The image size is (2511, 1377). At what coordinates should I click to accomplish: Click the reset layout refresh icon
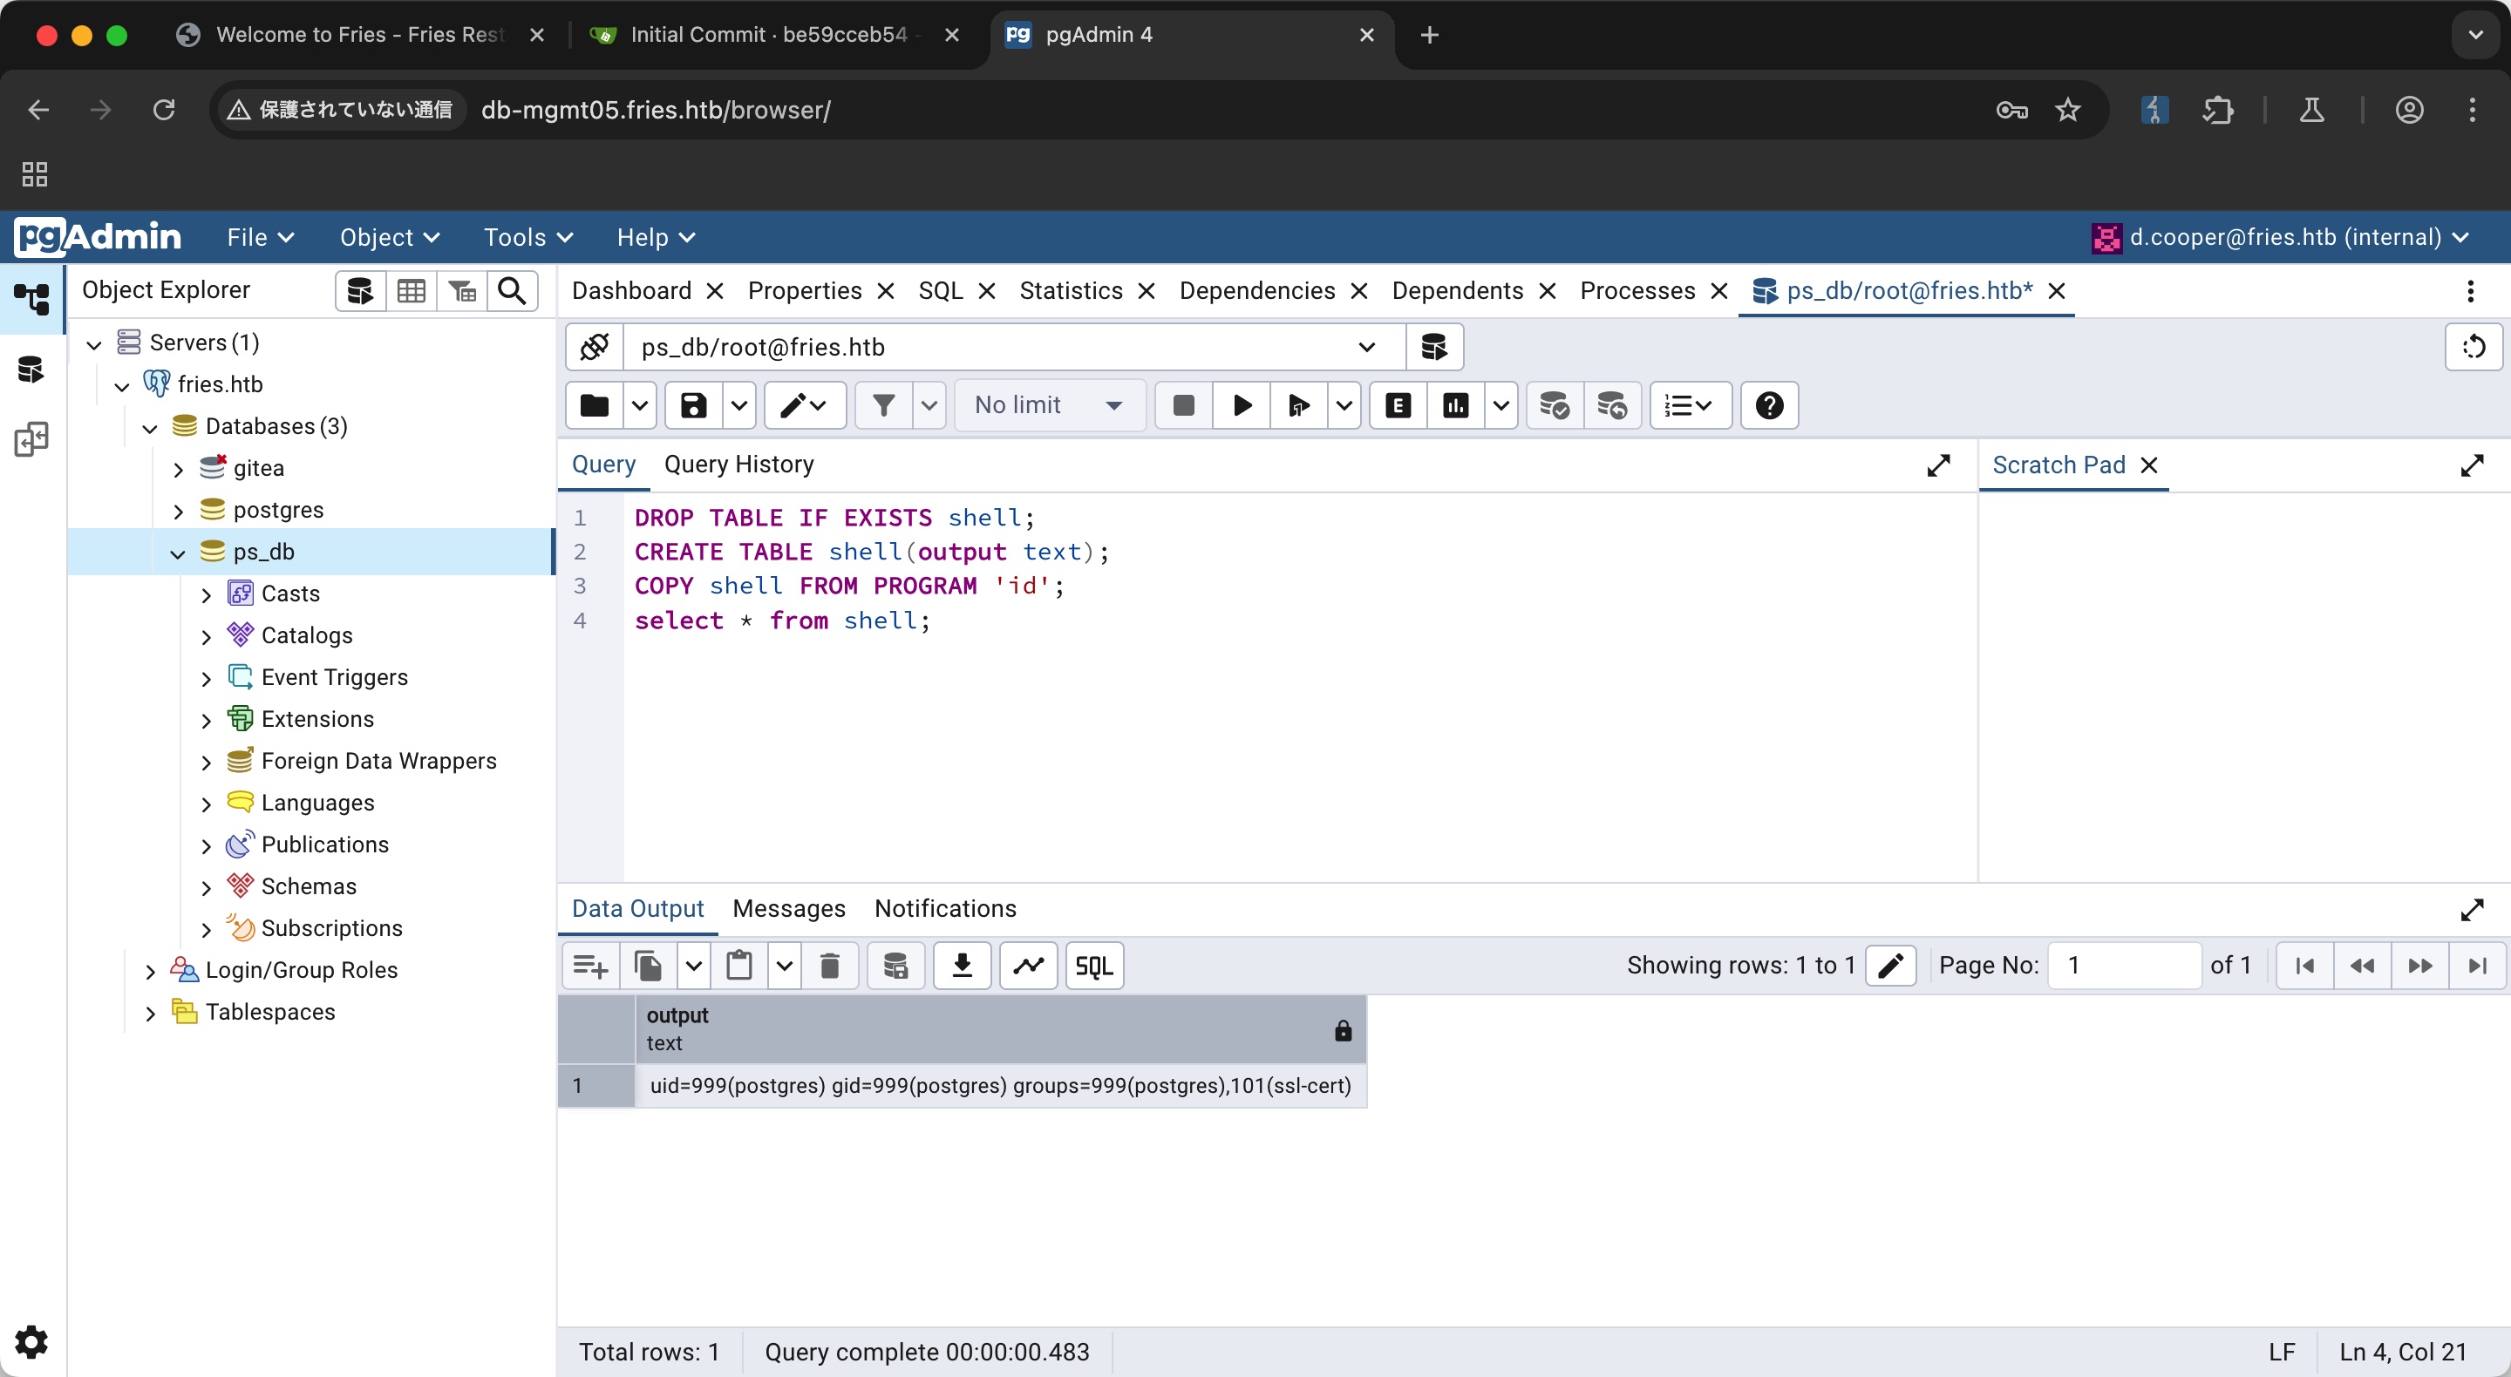point(2474,347)
